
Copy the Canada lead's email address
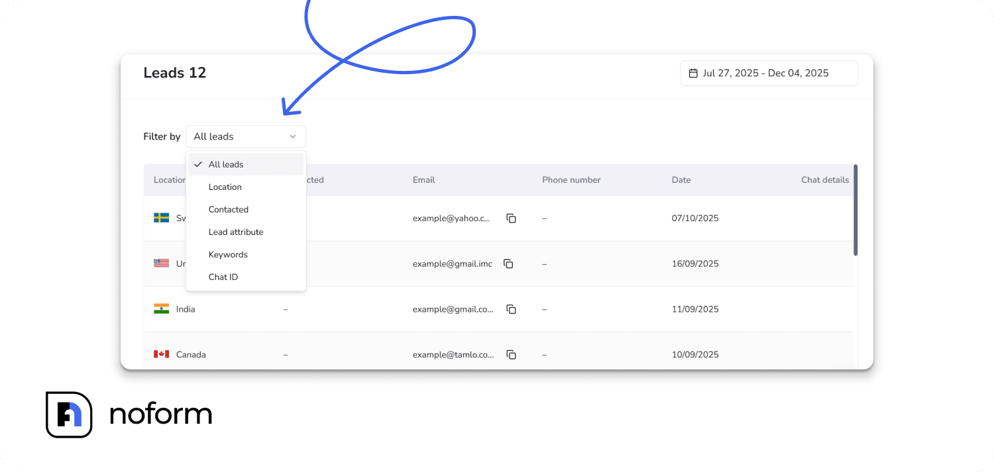coord(511,354)
